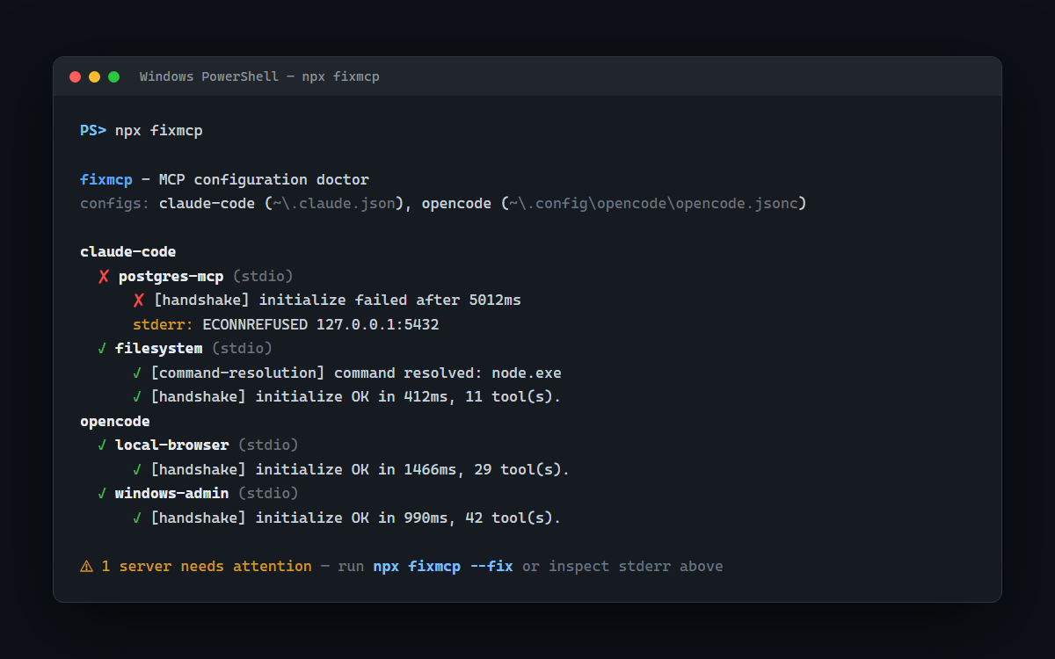Click checkmark before 990ms handshake line

pos(137,518)
